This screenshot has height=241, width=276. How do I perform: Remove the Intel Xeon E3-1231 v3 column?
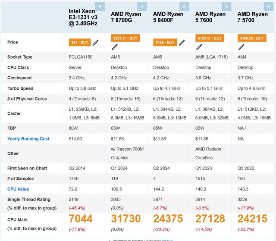tap(100, 6)
